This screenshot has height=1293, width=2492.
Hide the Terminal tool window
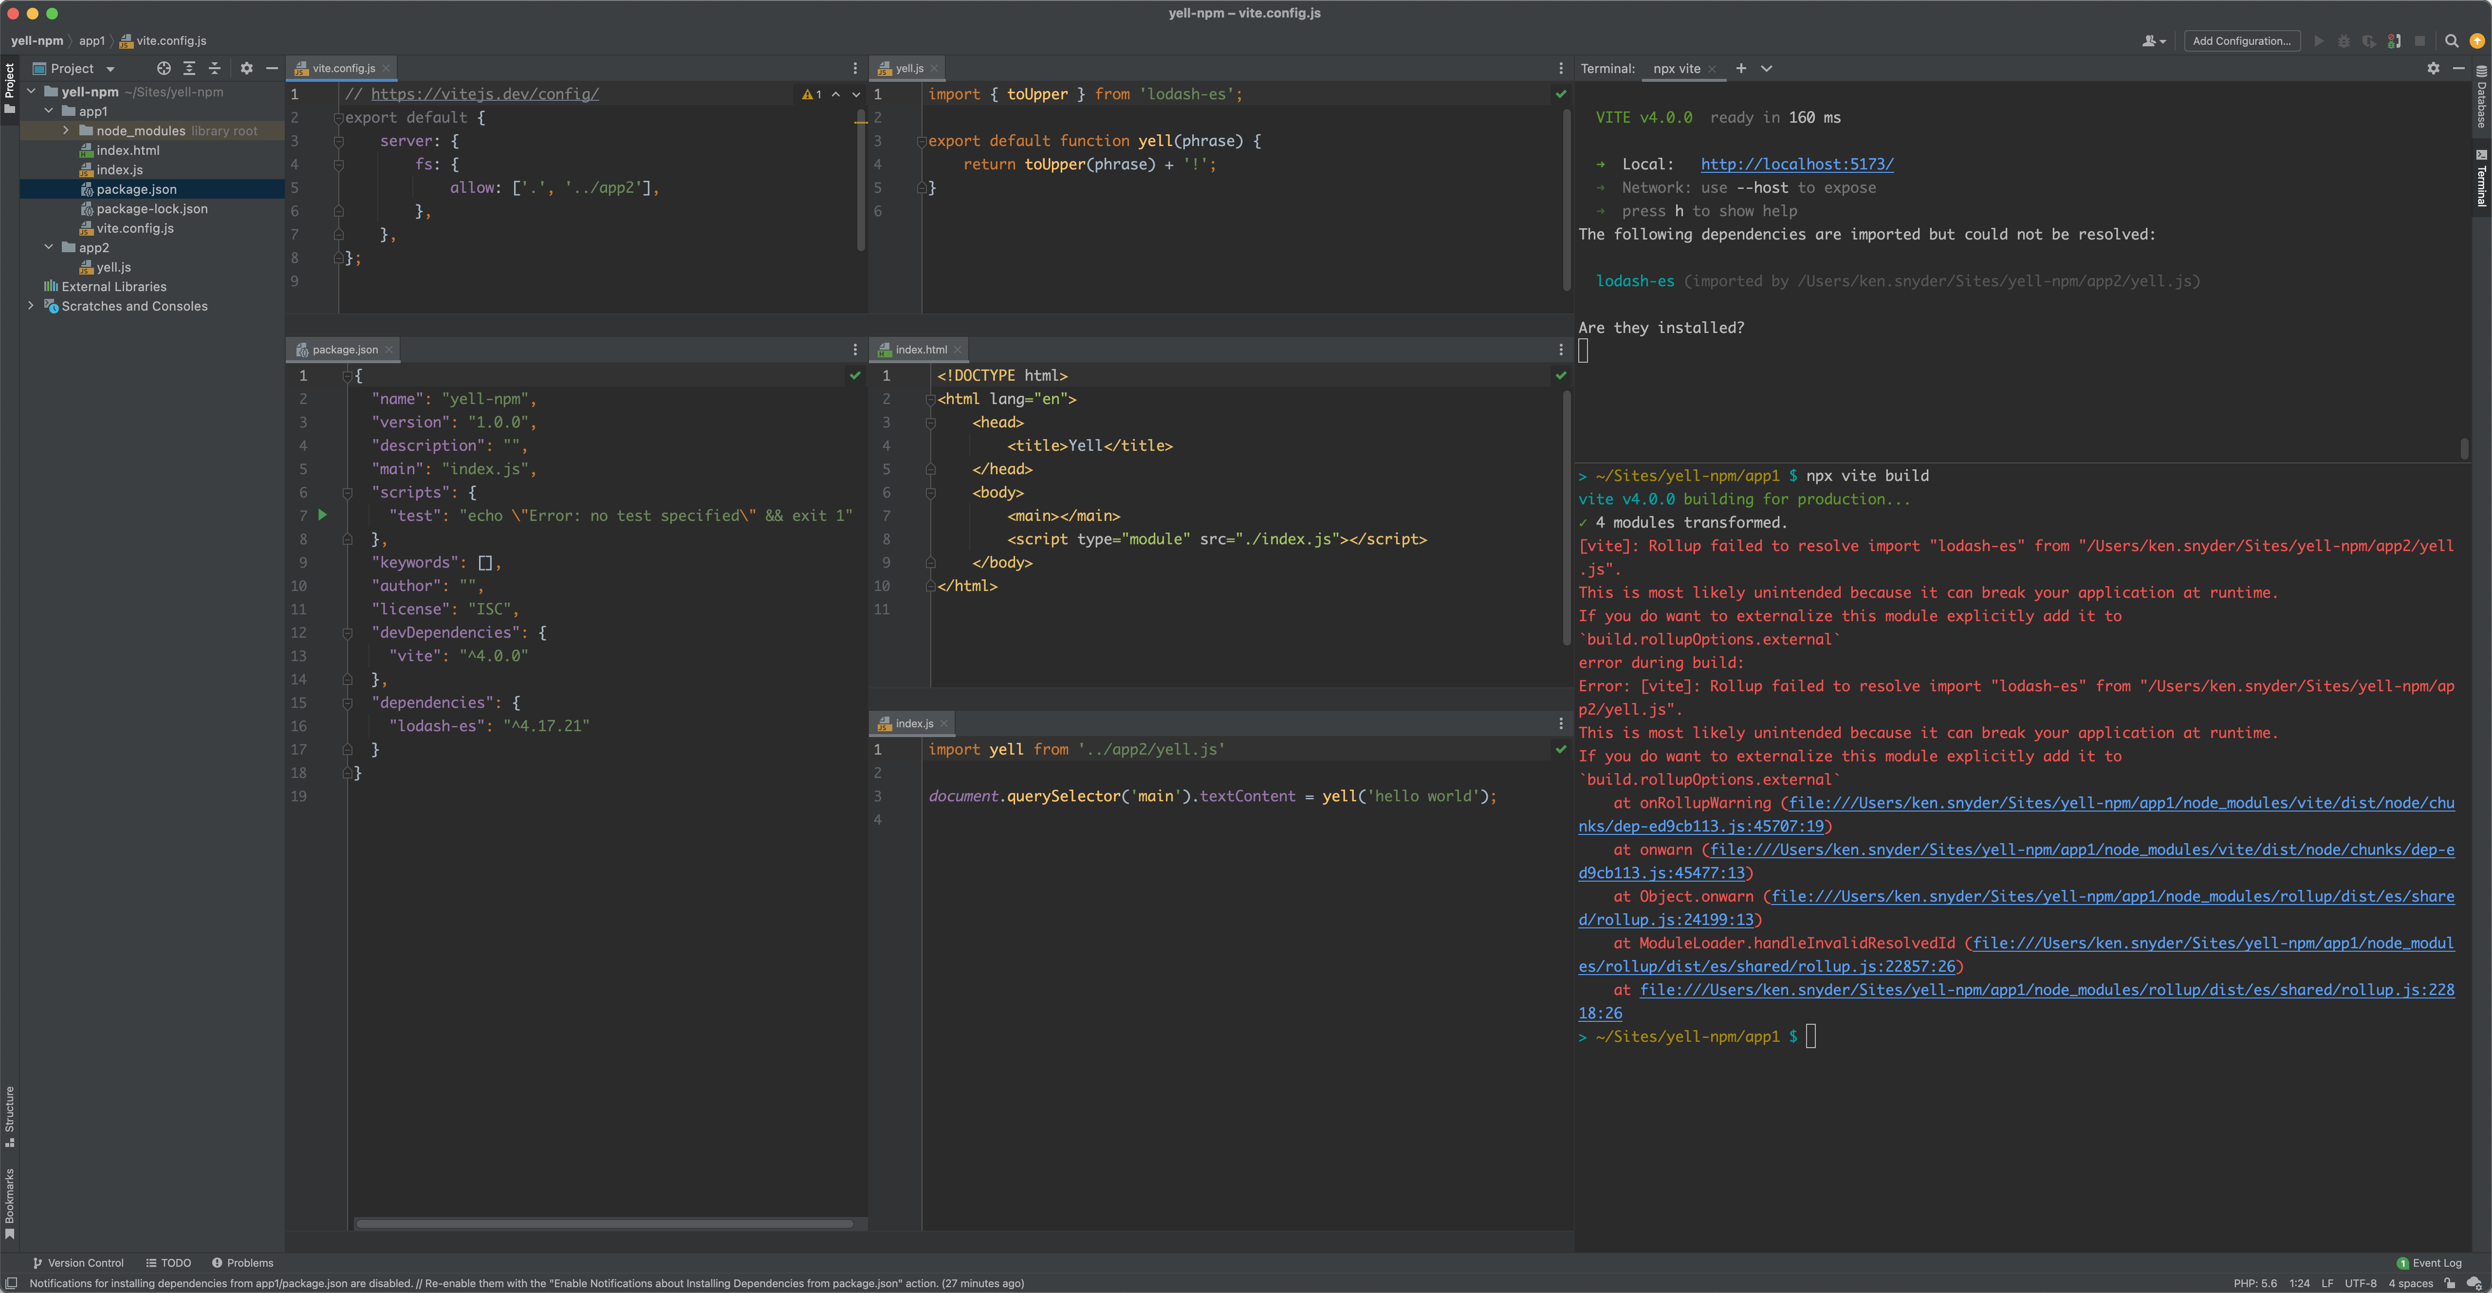pos(2459,69)
